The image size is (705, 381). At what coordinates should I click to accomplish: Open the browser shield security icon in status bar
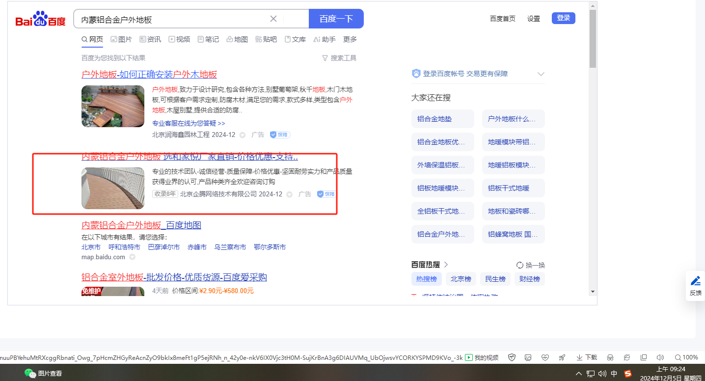(512, 357)
